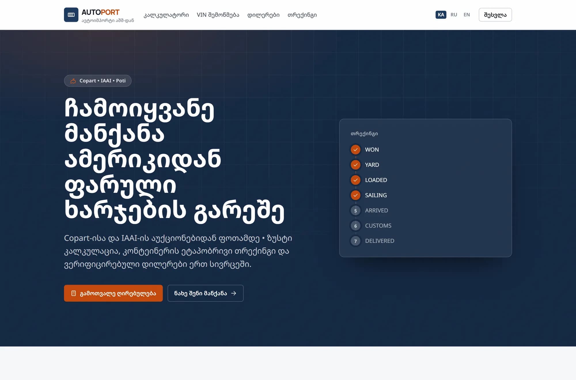Click the SAILING label text

(376, 195)
